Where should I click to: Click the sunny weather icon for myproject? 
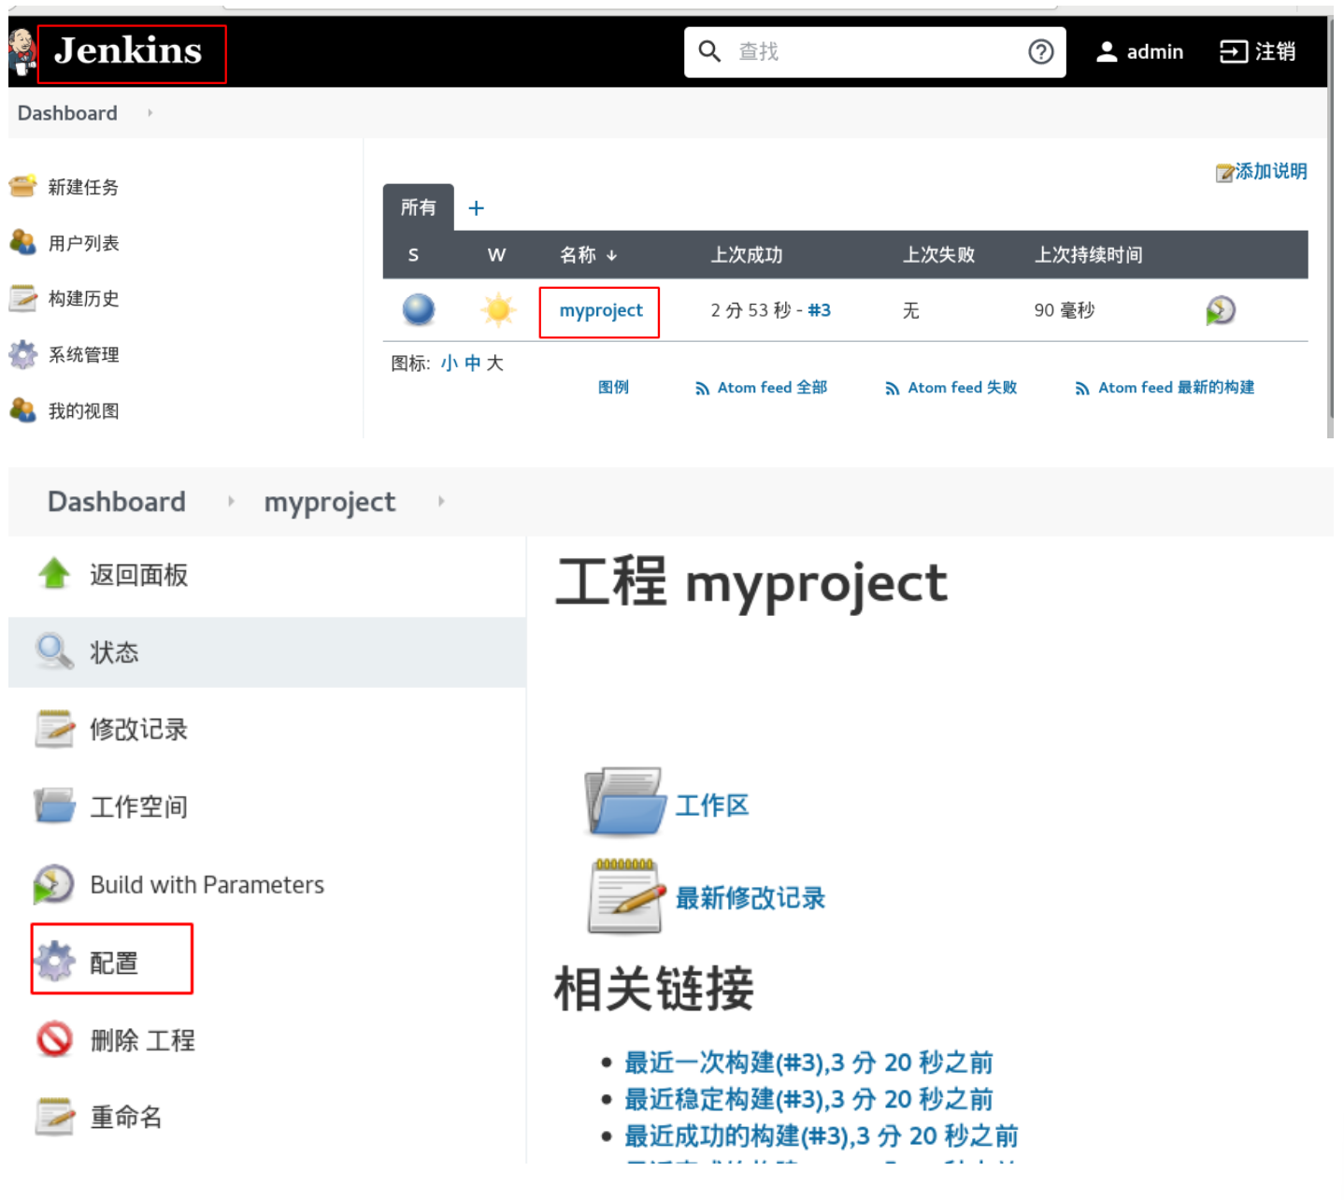[498, 309]
